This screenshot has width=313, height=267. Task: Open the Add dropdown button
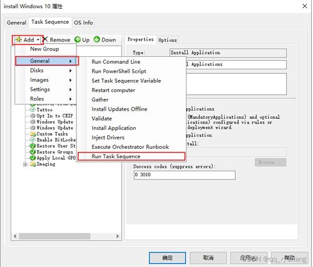pos(28,39)
